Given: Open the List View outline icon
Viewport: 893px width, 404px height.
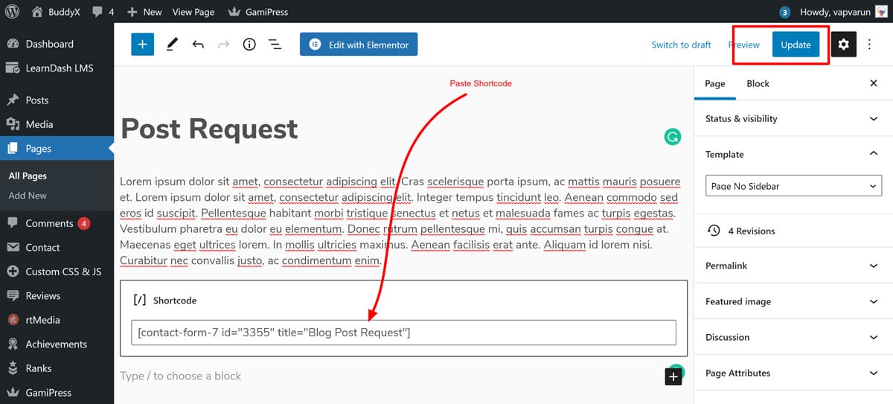Looking at the screenshot, I should tap(275, 45).
